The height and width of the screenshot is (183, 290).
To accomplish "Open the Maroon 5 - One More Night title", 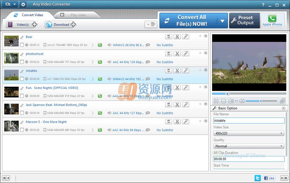I will tap(46, 122).
